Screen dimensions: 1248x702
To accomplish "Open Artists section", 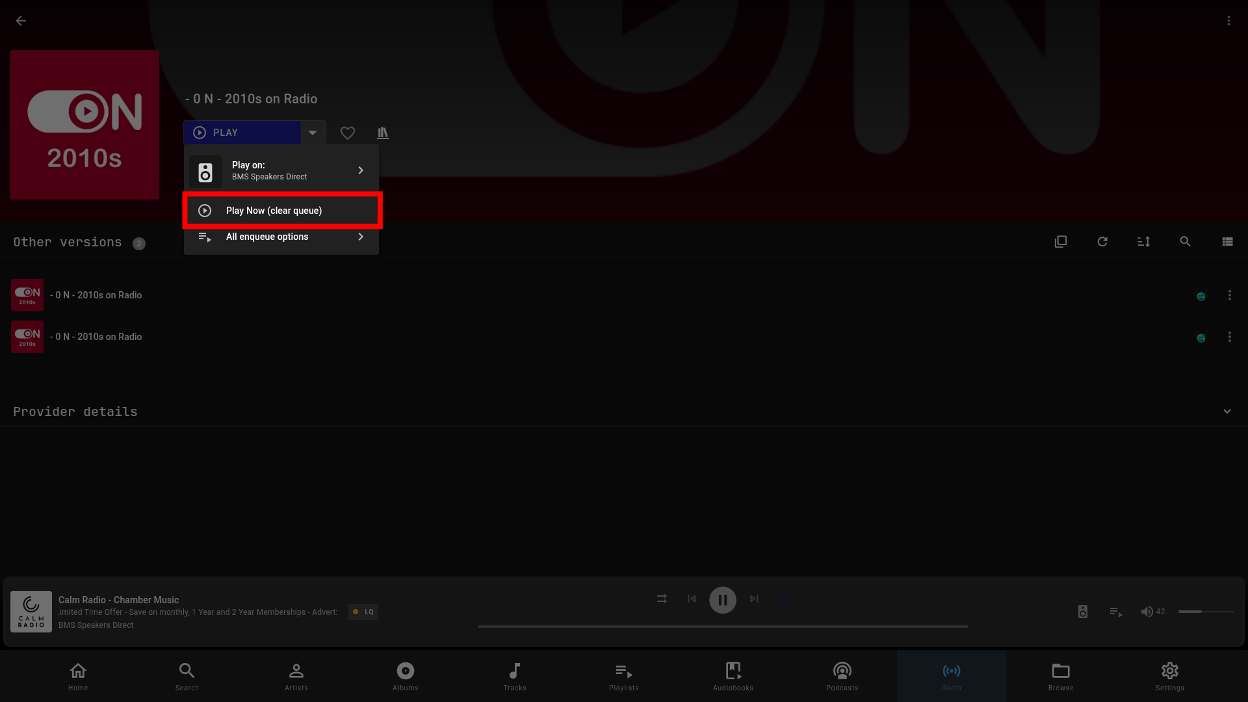I will (296, 676).
